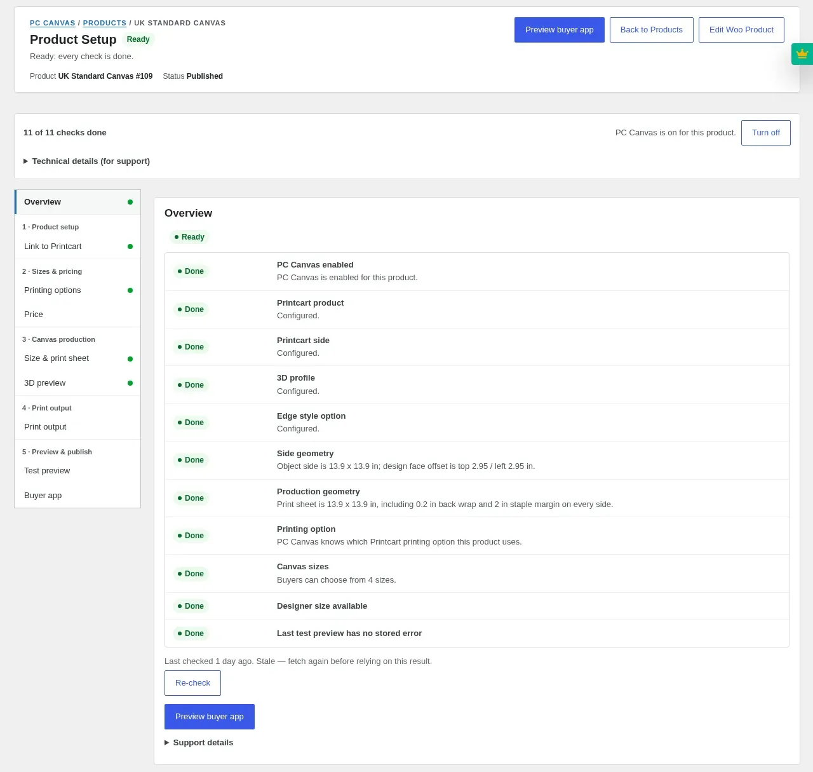This screenshot has width=813, height=772.
Task: Open Price section
Action: click(x=77, y=315)
